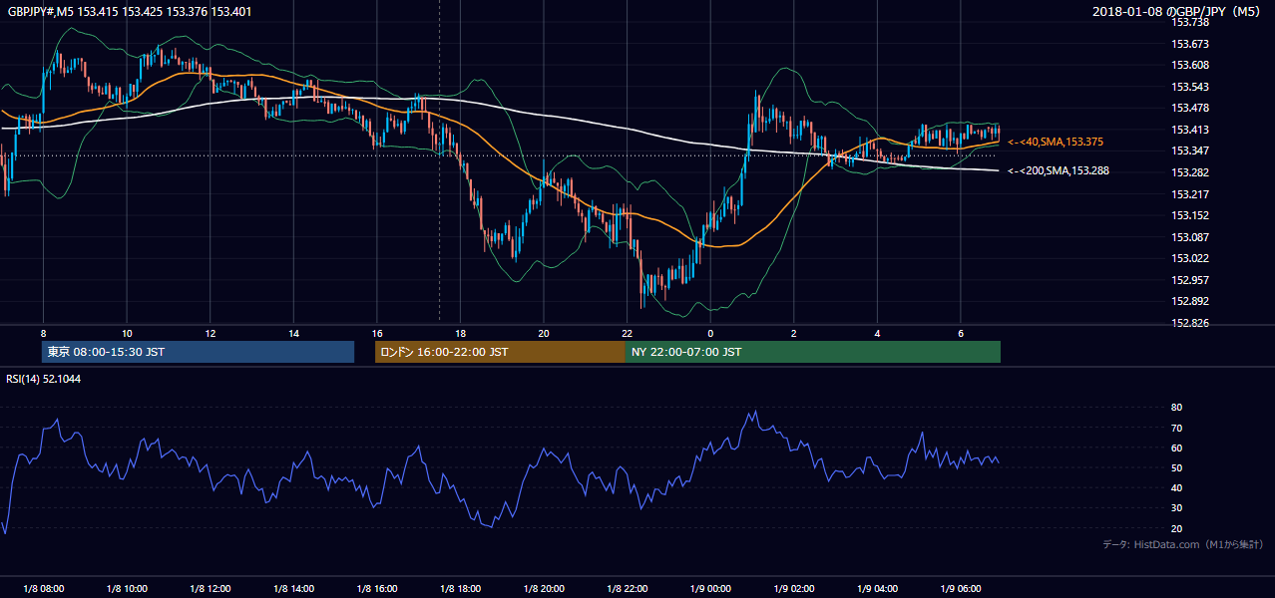
Task: Click the 153.478 price axis label
Action: (x=1191, y=108)
